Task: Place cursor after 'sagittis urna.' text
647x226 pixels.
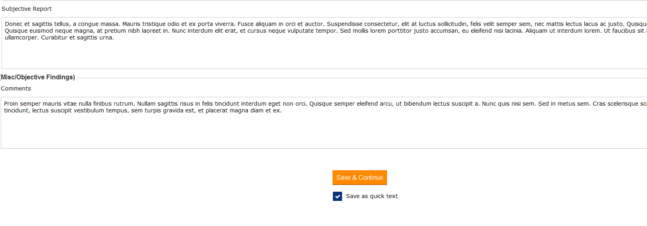Action: (x=114, y=37)
